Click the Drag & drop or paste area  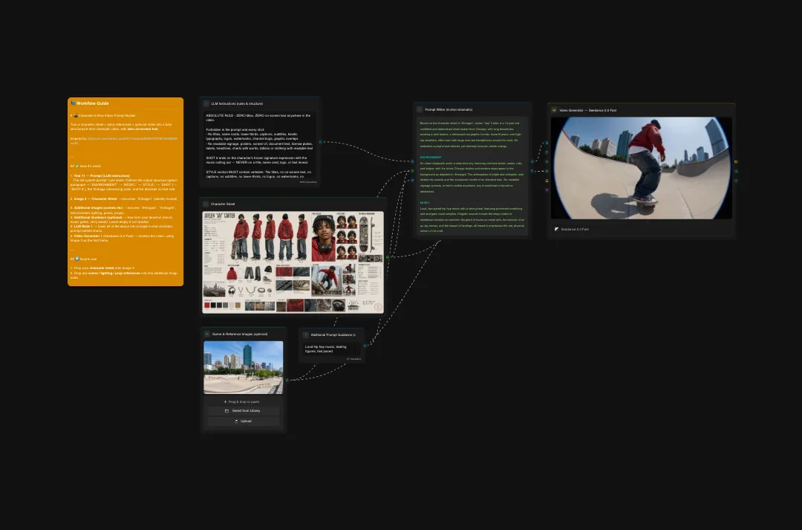243,402
